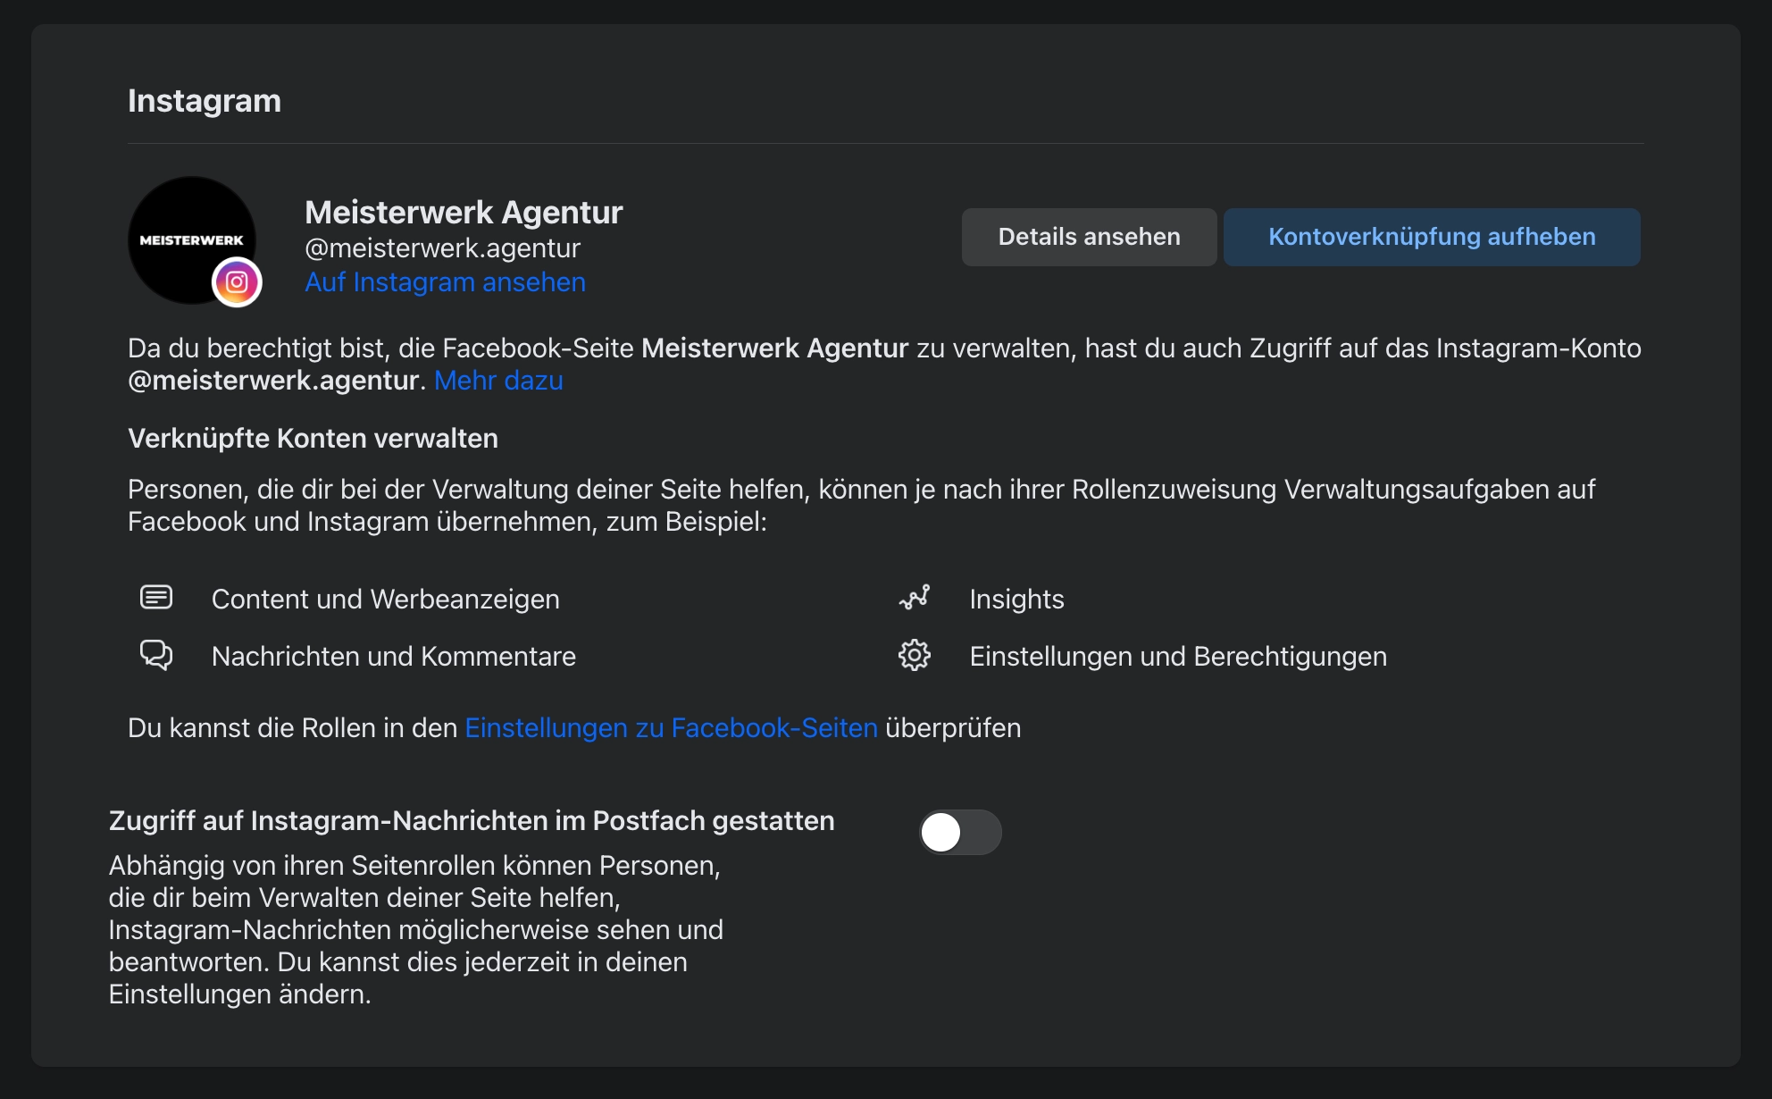Click the Insights graph icon
Image resolution: width=1772 pixels, height=1099 pixels.
pyautogui.click(x=915, y=598)
